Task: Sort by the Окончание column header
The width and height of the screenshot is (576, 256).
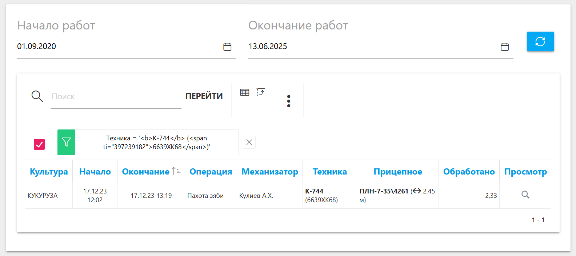Action: pyautogui.click(x=146, y=172)
